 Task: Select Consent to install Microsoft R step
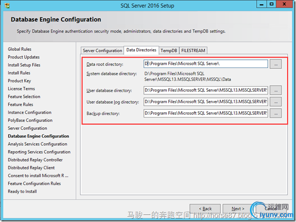click(38, 176)
